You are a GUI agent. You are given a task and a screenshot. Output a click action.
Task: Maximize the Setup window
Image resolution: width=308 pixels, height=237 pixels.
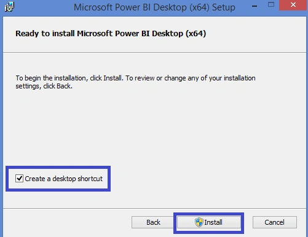(271, 5)
